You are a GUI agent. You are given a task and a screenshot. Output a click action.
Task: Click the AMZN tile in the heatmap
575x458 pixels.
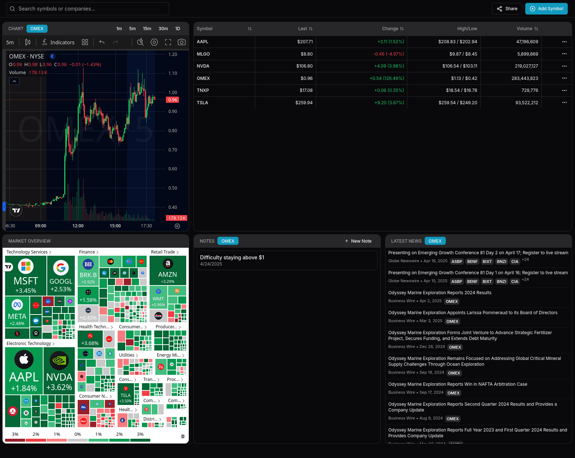[168, 271]
